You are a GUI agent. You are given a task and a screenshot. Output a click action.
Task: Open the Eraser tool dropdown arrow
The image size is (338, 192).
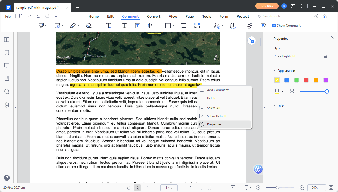93,26
